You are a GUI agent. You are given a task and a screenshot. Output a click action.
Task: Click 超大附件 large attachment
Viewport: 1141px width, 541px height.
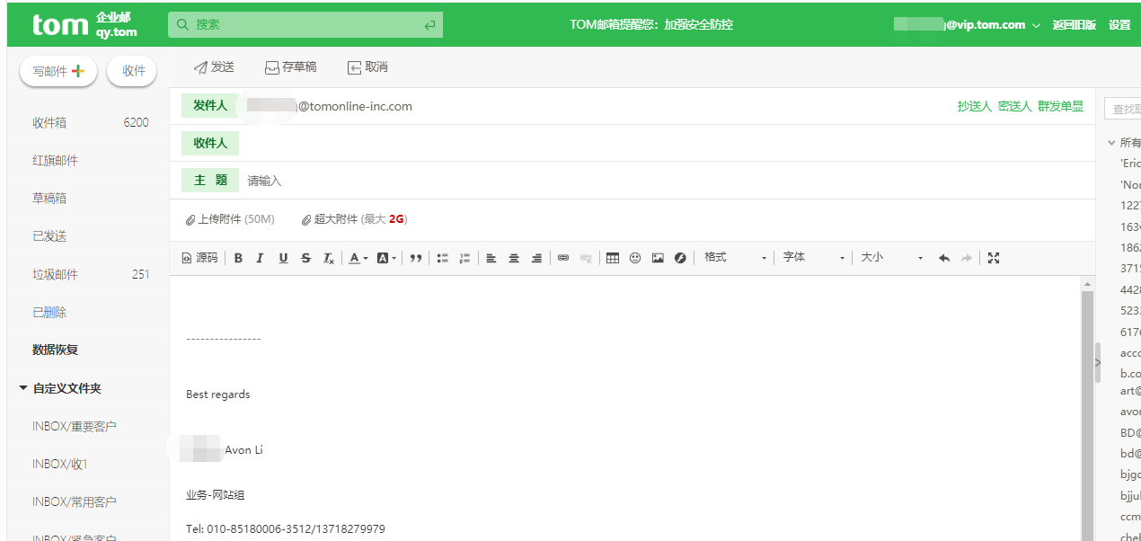tap(354, 219)
